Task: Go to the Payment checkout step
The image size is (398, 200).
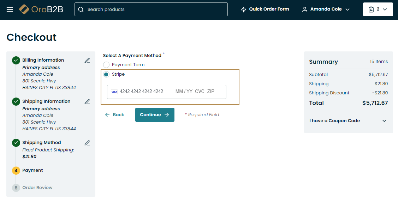Action: coord(32,170)
